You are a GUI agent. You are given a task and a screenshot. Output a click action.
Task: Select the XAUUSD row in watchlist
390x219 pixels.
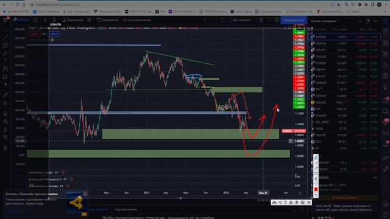click(344, 102)
